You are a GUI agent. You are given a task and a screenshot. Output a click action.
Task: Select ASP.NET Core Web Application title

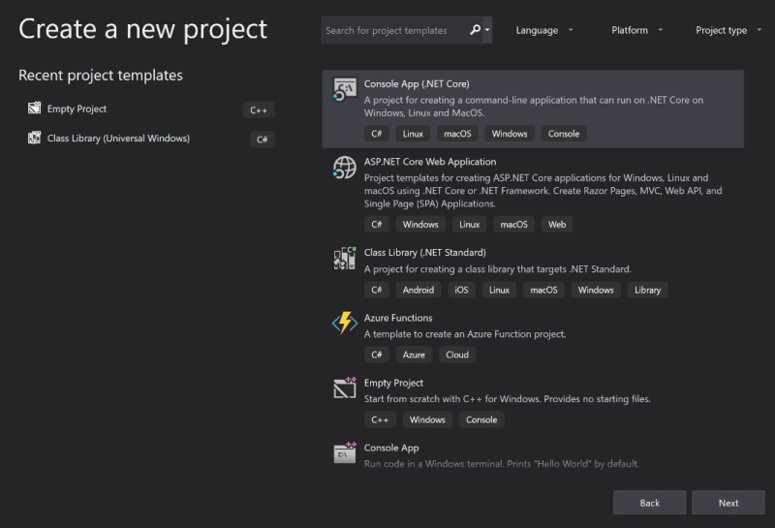430,162
